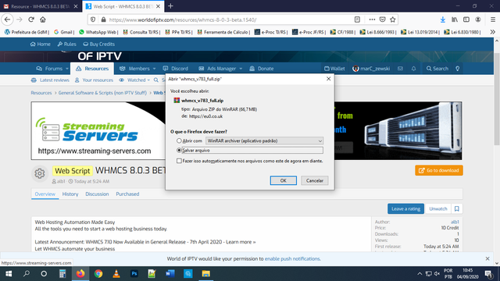Viewport: 500px width, 281px height.
Task: Expand the Watched dropdown
Action: pos(148,80)
